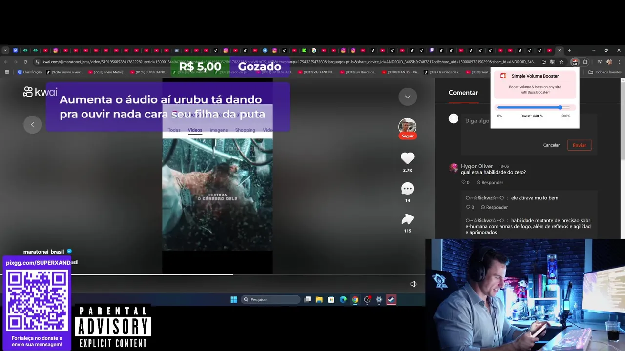Share the video using the arrow icon
The height and width of the screenshot is (351, 625).
pyautogui.click(x=407, y=219)
